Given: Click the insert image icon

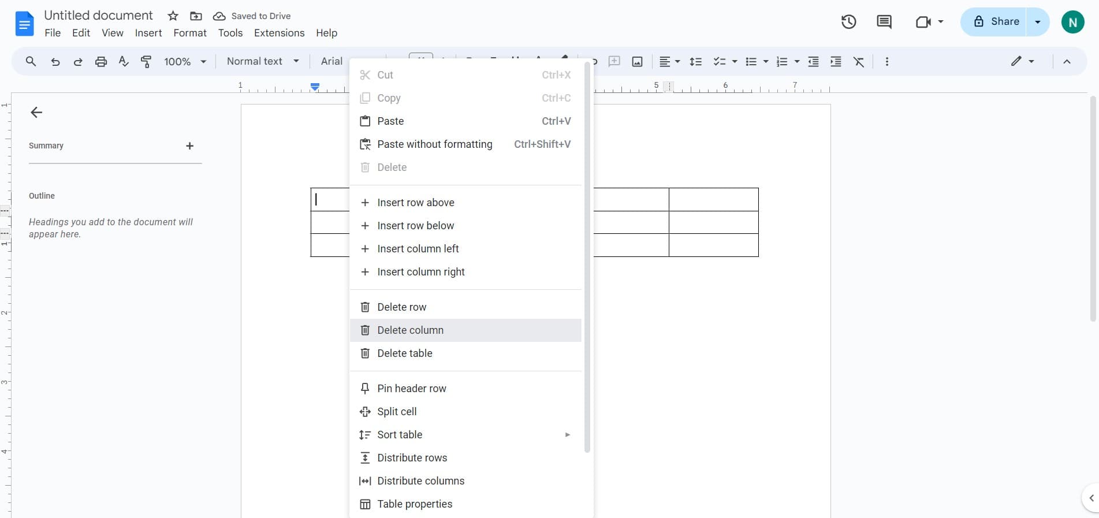Looking at the screenshot, I should [637, 62].
